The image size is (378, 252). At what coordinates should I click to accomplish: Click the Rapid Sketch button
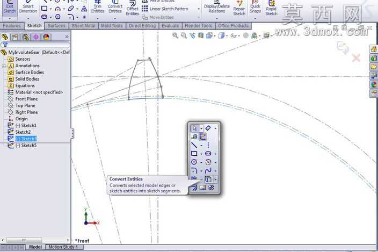[x=271, y=9]
